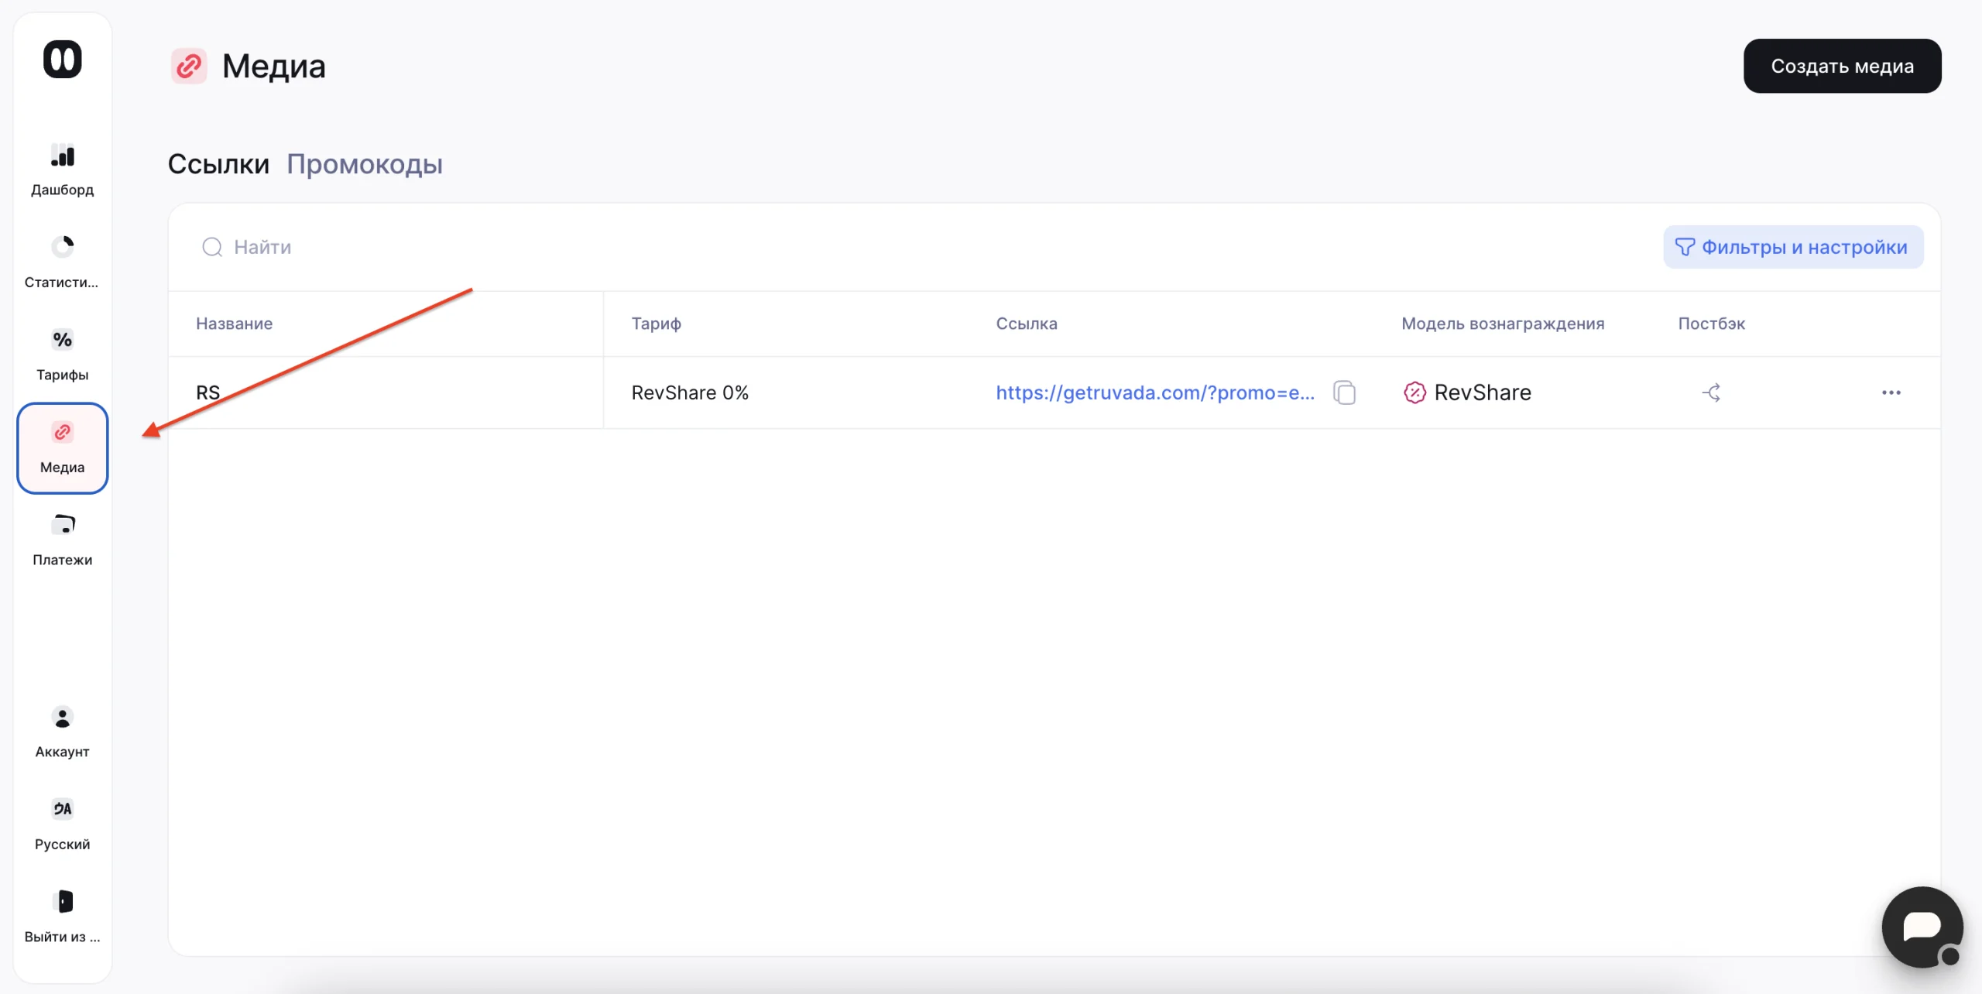Open postback settings icon for RS

point(1712,392)
